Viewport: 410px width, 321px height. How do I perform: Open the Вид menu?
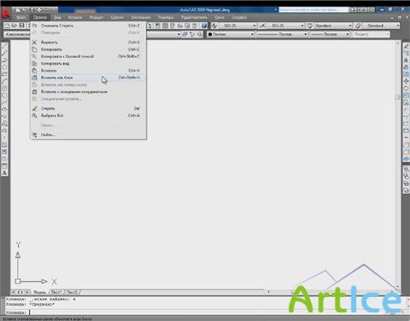coord(57,17)
